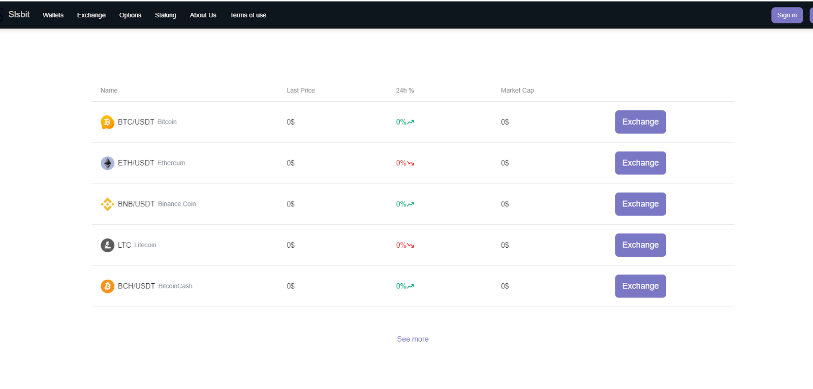Click the green up-trend arrow in BNB/USDT row
The width and height of the screenshot is (813, 389).
[x=411, y=204]
